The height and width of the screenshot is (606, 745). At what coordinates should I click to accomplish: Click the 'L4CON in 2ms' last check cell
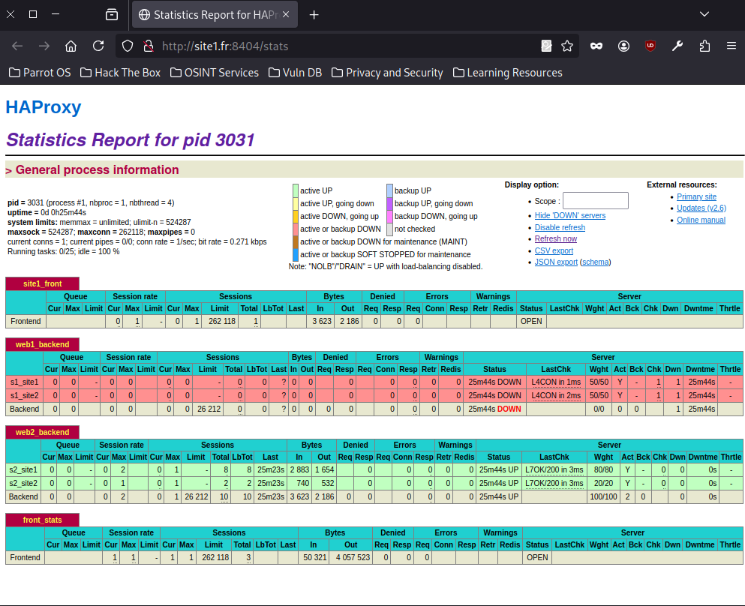pyautogui.click(x=556, y=395)
